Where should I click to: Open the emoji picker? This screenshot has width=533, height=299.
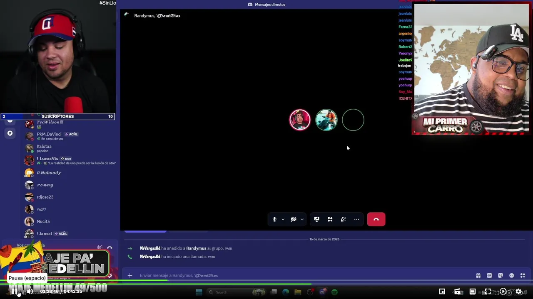(512, 275)
